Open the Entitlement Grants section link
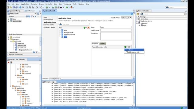Screen dimensions: 194x109 [x=49, y=27]
